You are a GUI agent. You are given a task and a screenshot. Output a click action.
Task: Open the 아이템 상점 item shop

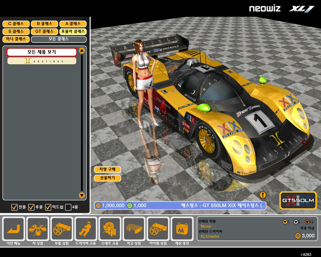click(x=158, y=229)
